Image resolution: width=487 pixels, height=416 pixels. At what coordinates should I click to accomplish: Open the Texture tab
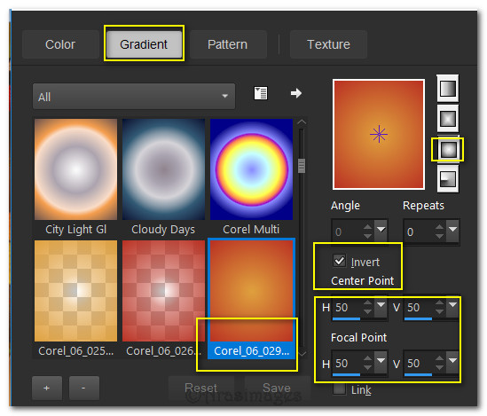328,44
